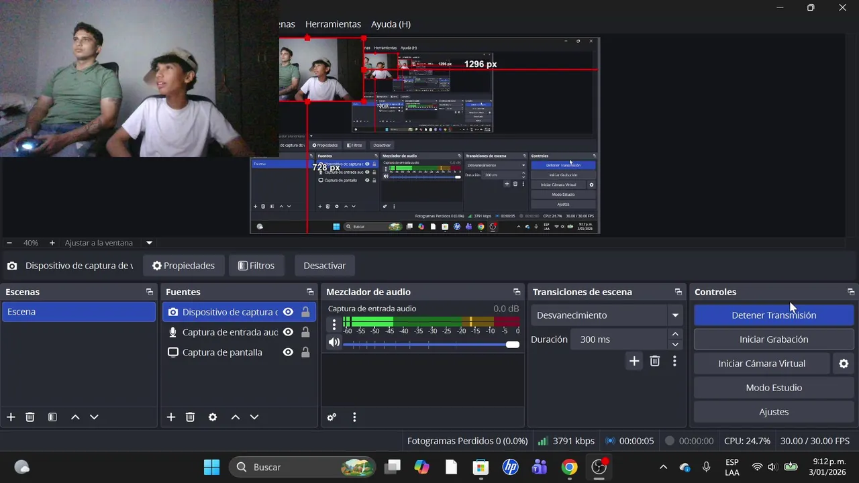
Task: Click Iniciar Cámara Virtual button
Action: coord(762,364)
